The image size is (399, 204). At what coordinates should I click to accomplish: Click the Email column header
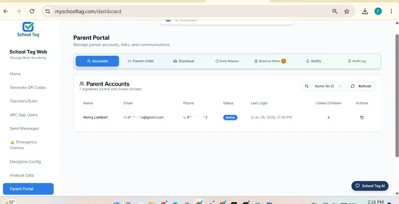point(128,103)
